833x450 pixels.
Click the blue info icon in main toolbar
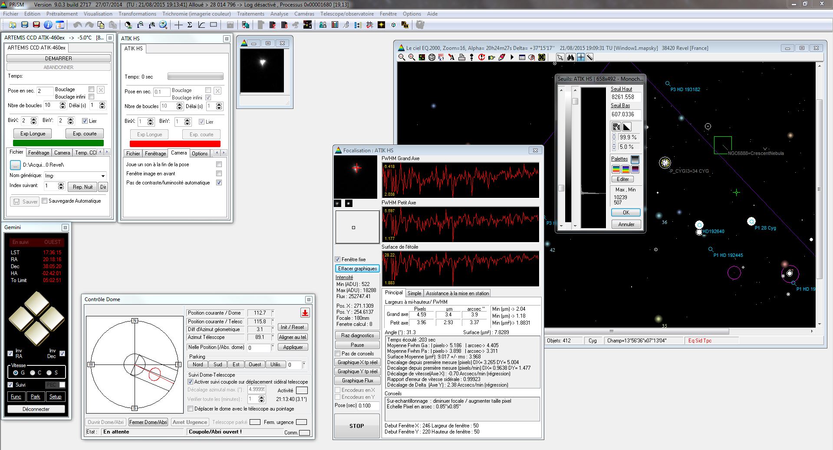(48, 25)
